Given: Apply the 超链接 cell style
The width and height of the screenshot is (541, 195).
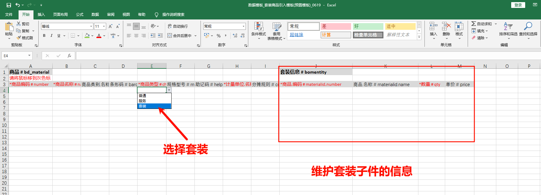Looking at the screenshot, I should (x=303, y=35).
